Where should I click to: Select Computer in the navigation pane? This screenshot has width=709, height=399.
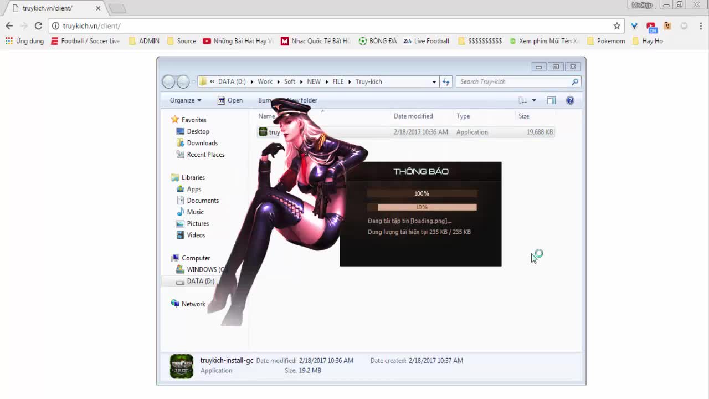191,258
